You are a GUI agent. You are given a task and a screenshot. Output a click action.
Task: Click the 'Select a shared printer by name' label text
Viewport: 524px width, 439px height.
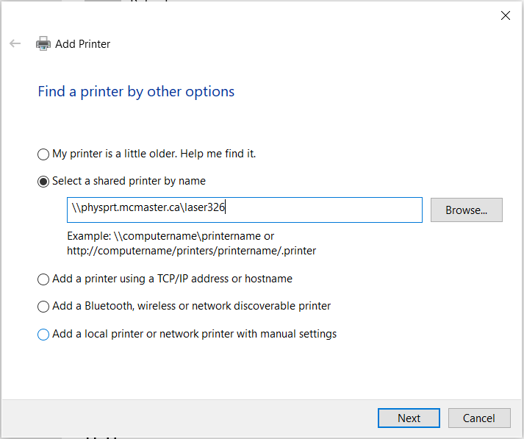click(x=129, y=181)
